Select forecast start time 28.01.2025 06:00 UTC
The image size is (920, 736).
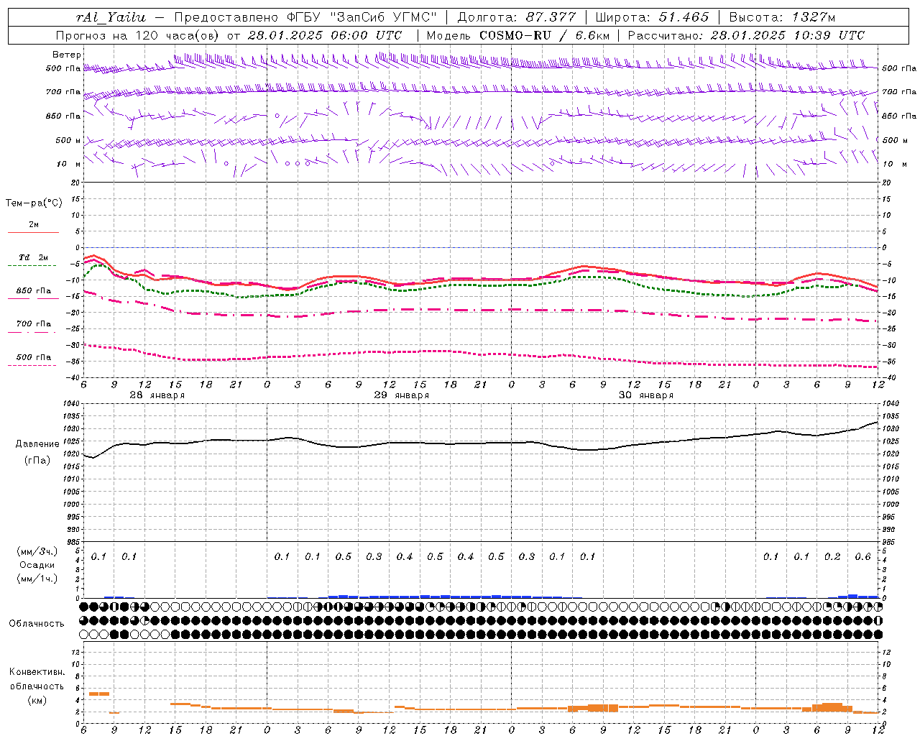[325, 35]
